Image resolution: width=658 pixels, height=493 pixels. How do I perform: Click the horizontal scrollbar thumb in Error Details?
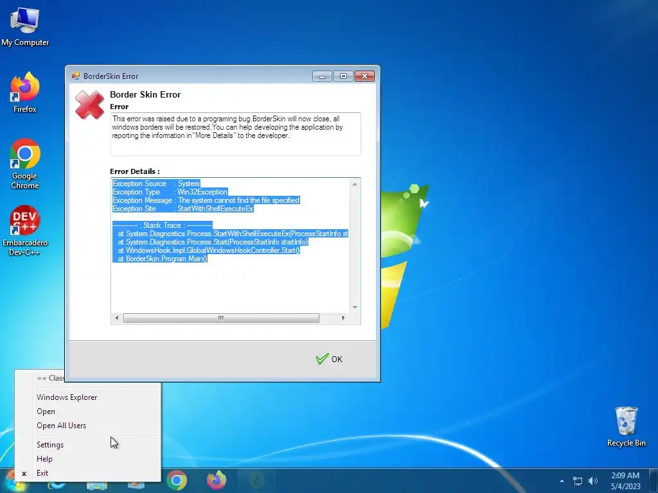[221, 318]
